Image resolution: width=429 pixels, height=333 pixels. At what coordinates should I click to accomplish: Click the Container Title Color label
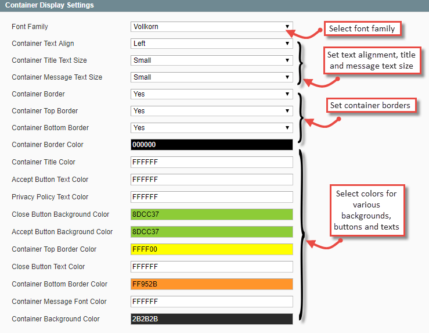pyautogui.click(x=44, y=162)
